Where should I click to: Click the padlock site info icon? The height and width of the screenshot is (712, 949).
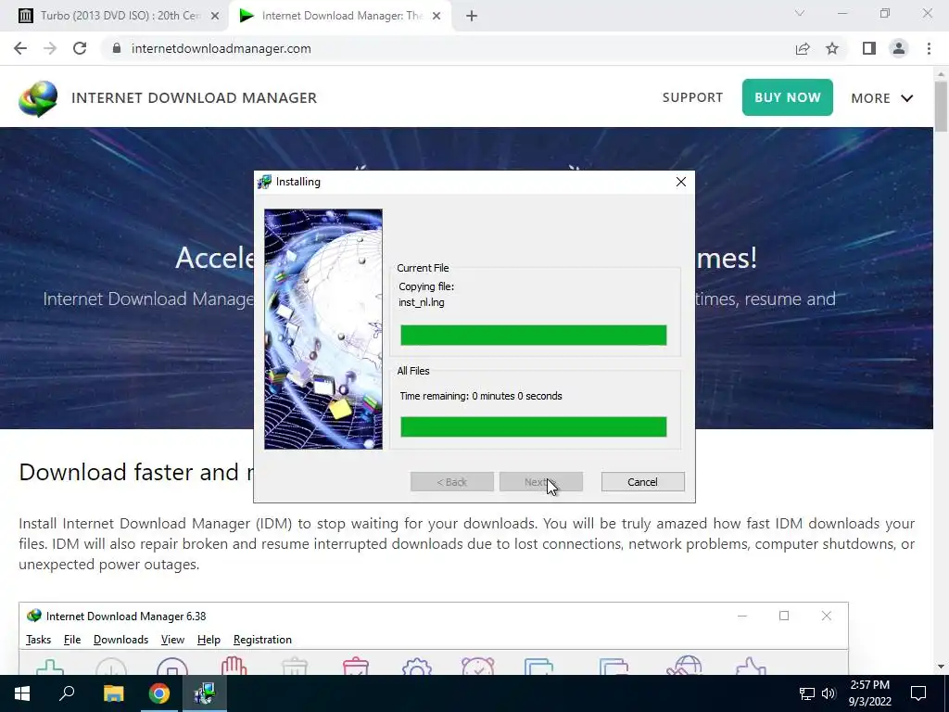click(x=117, y=48)
